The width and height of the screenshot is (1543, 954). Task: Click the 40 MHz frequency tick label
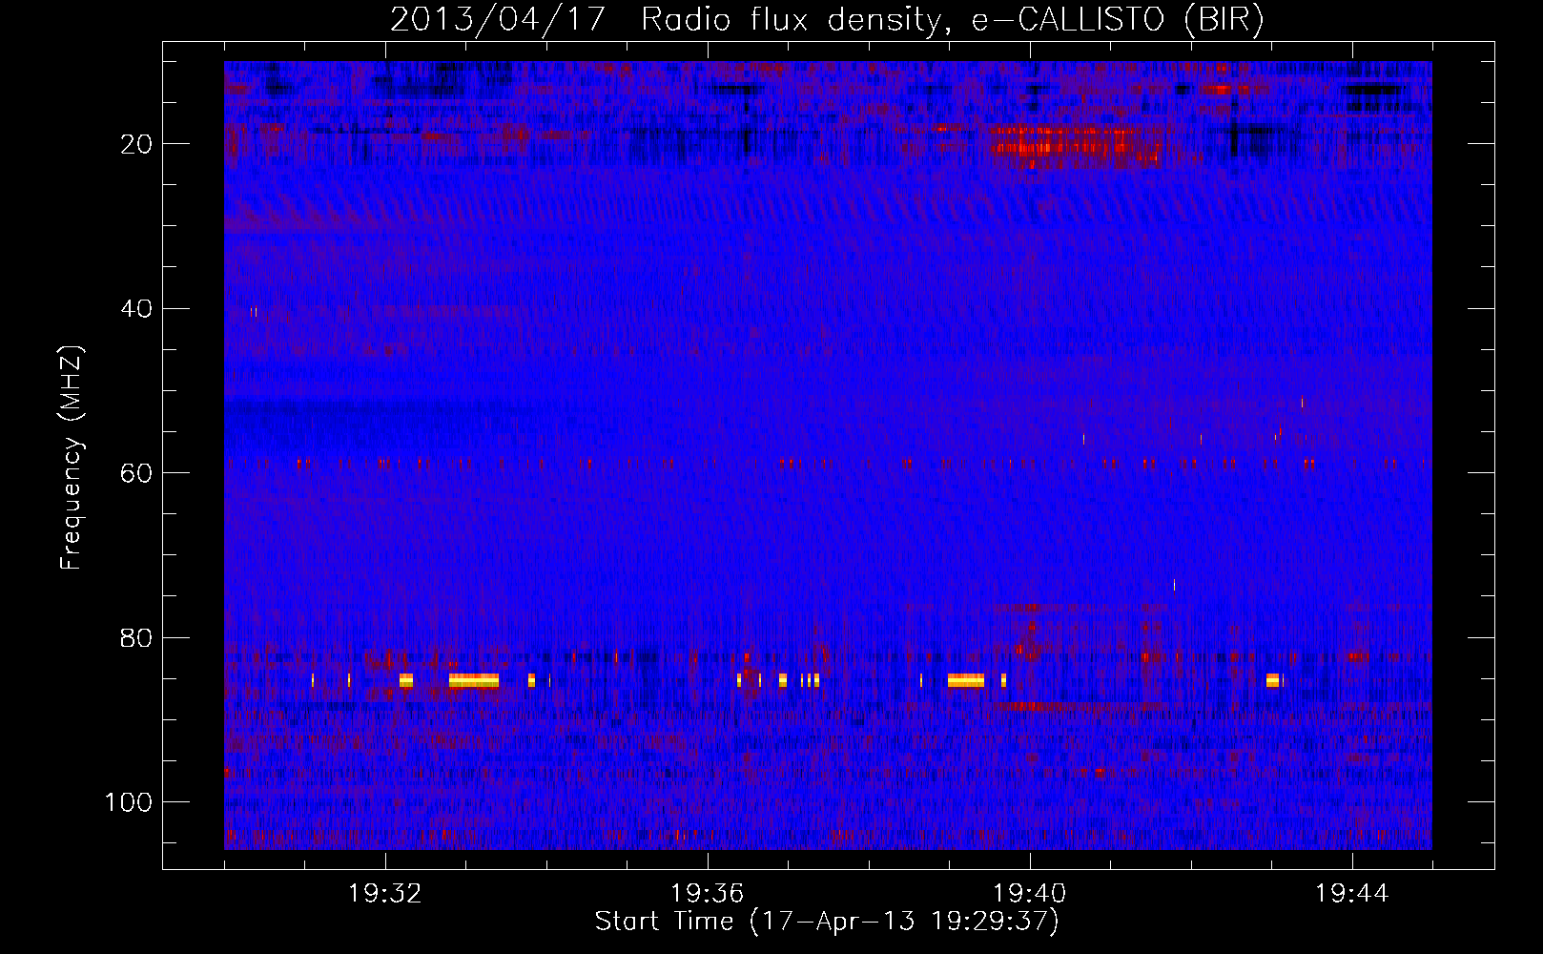(136, 309)
